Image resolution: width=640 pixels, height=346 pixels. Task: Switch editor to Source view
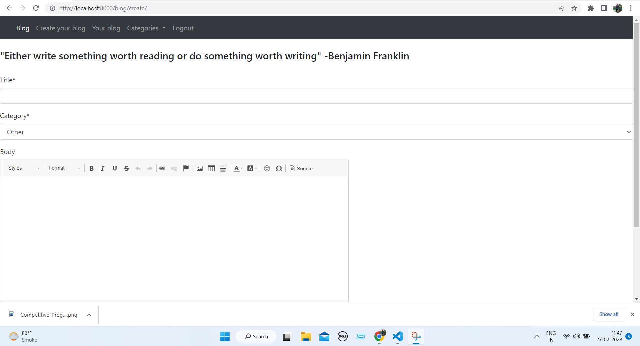(301, 168)
